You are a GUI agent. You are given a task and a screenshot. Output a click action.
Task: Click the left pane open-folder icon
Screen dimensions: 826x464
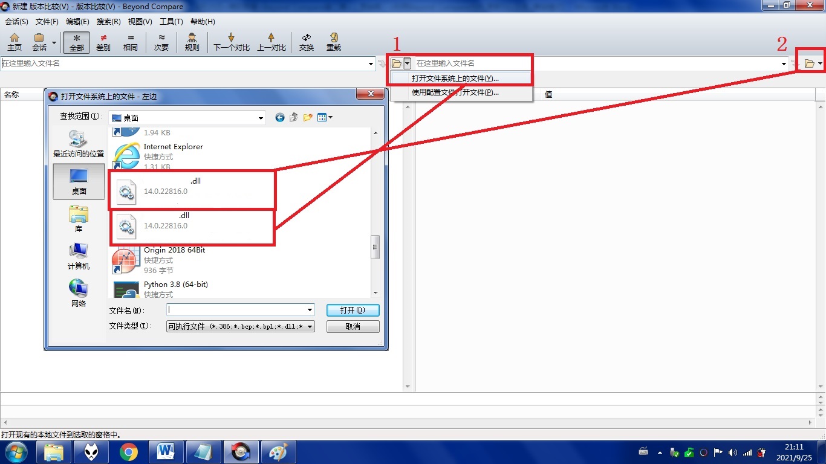(397, 63)
